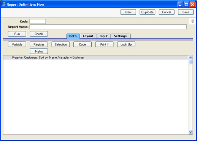Add a Register line
This screenshot has height=141, width=197.
(x=39, y=44)
